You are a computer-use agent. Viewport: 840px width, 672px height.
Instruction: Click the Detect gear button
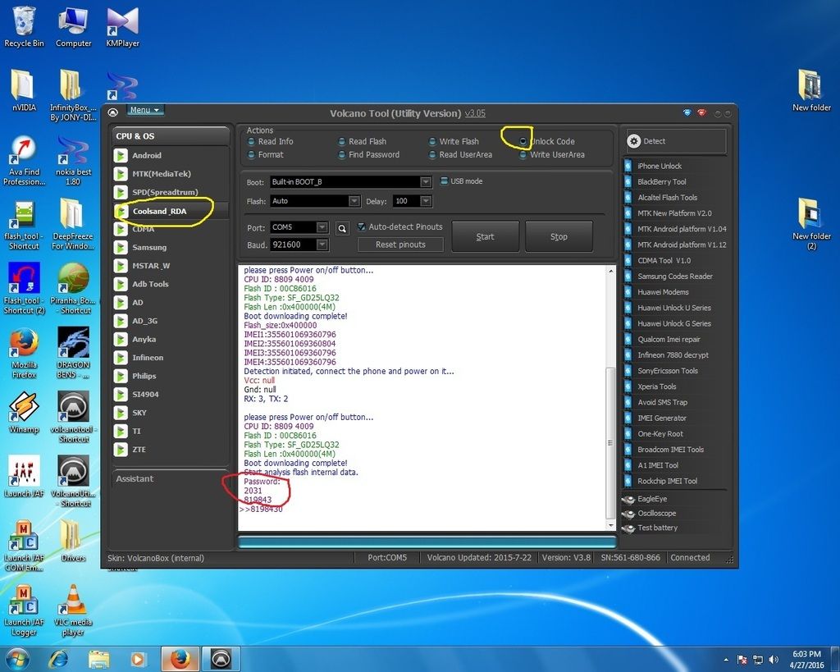[x=676, y=141]
